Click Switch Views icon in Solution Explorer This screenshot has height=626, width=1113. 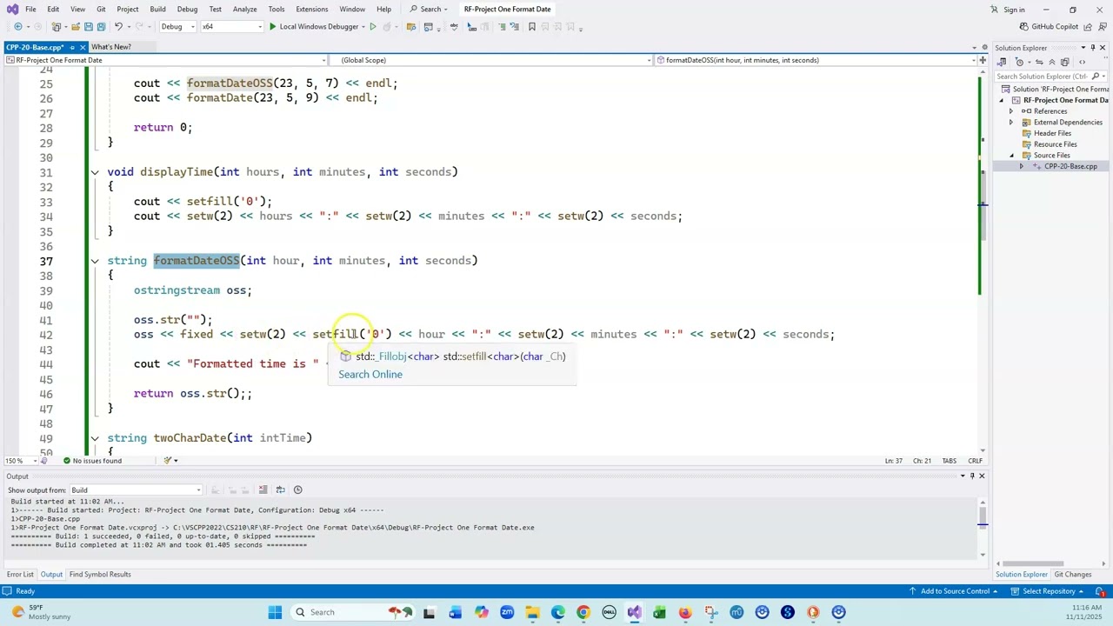(x=1002, y=62)
